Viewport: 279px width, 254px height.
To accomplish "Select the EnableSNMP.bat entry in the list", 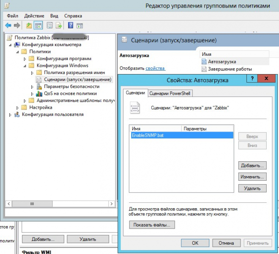I will point(148,135).
